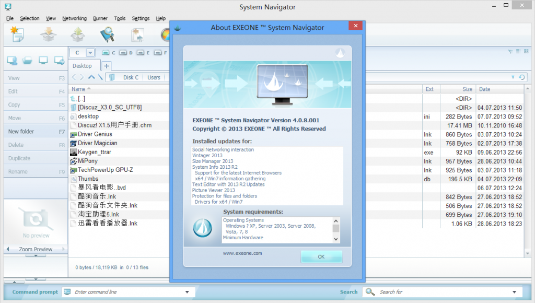Open the drive selector dropdown showing C

click(x=90, y=53)
